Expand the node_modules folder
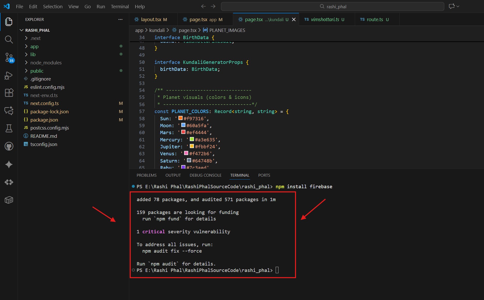 click(46, 63)
